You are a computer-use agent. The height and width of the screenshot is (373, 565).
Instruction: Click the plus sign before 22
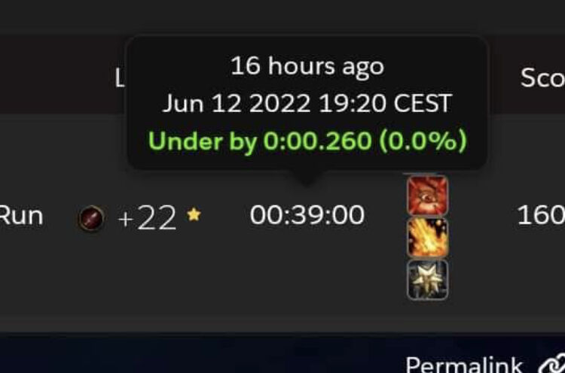point(125,219)
